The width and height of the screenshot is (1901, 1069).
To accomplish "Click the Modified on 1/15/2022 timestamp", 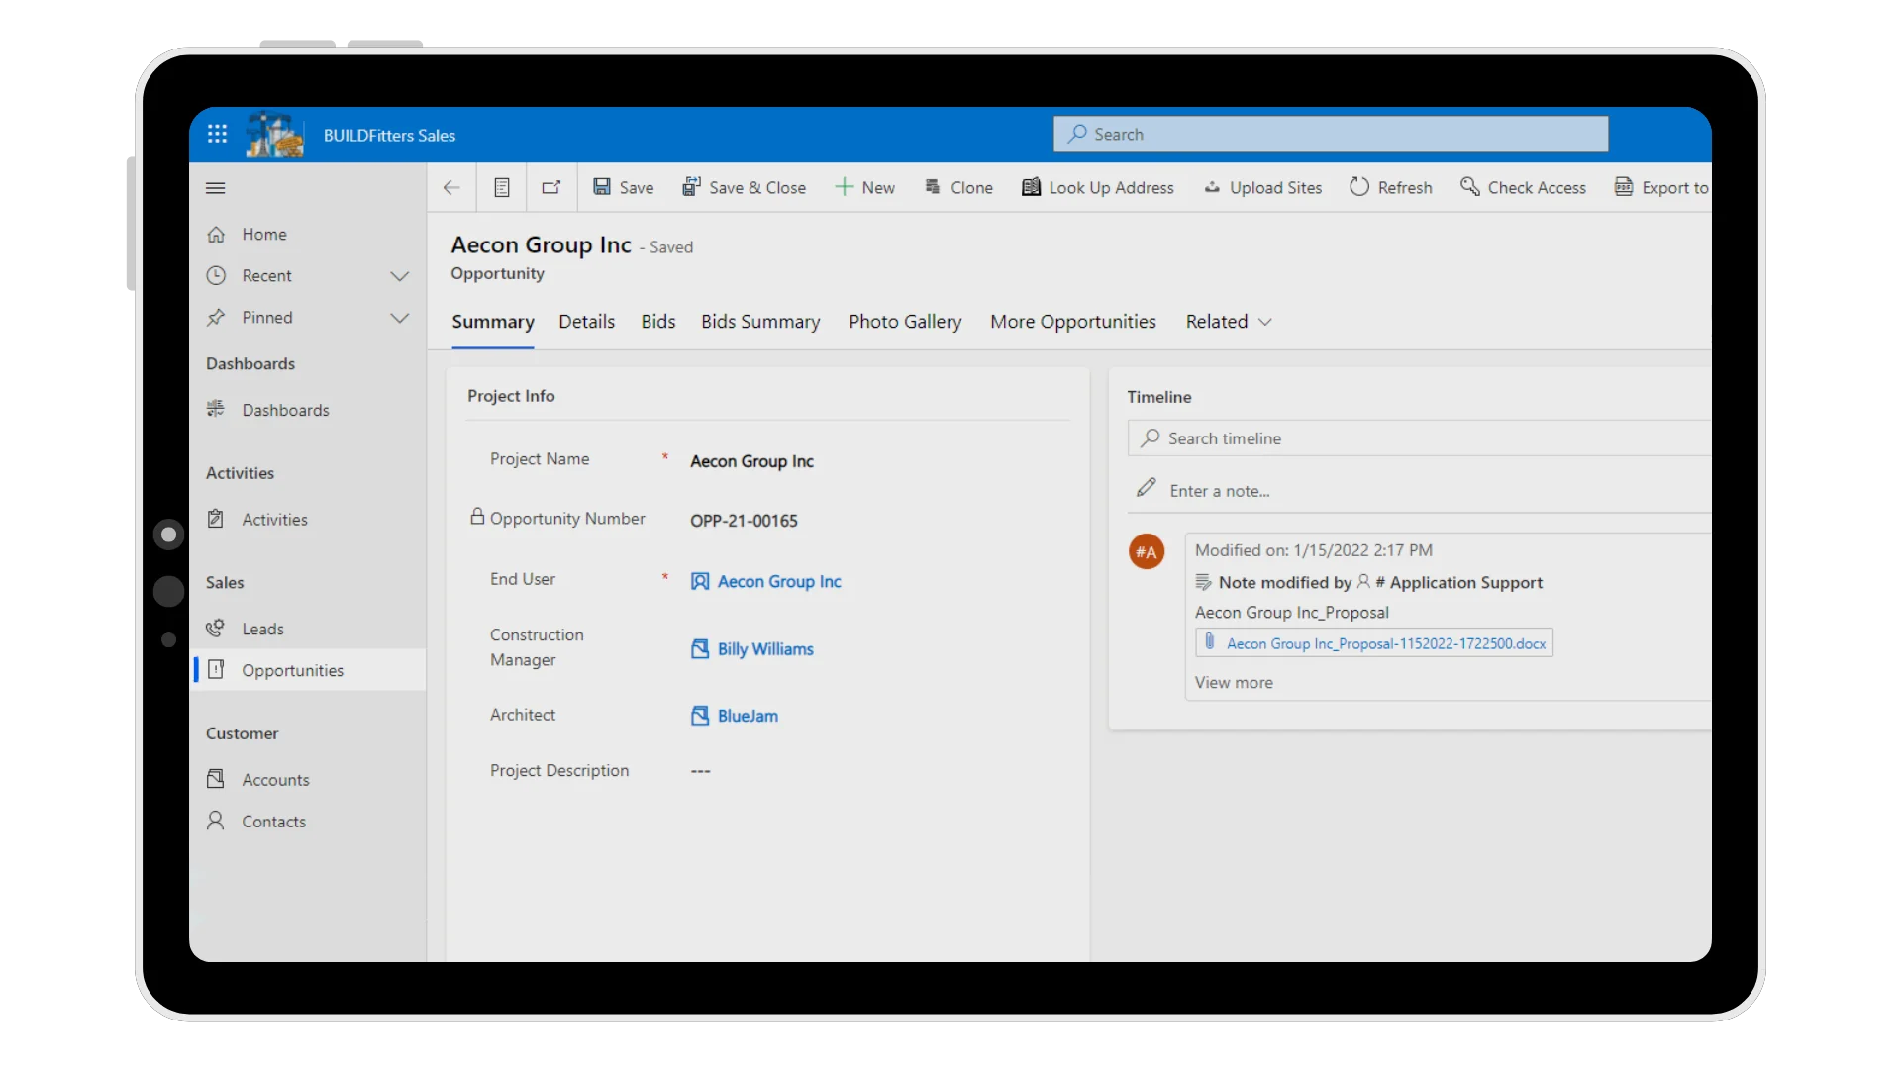I will (1313, 550).
